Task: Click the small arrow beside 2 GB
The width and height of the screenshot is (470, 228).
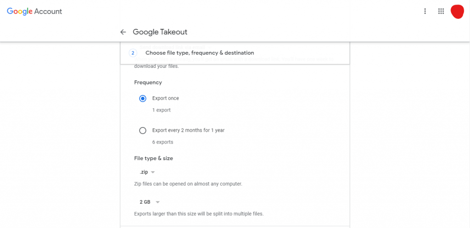Action: click(158, 202)
